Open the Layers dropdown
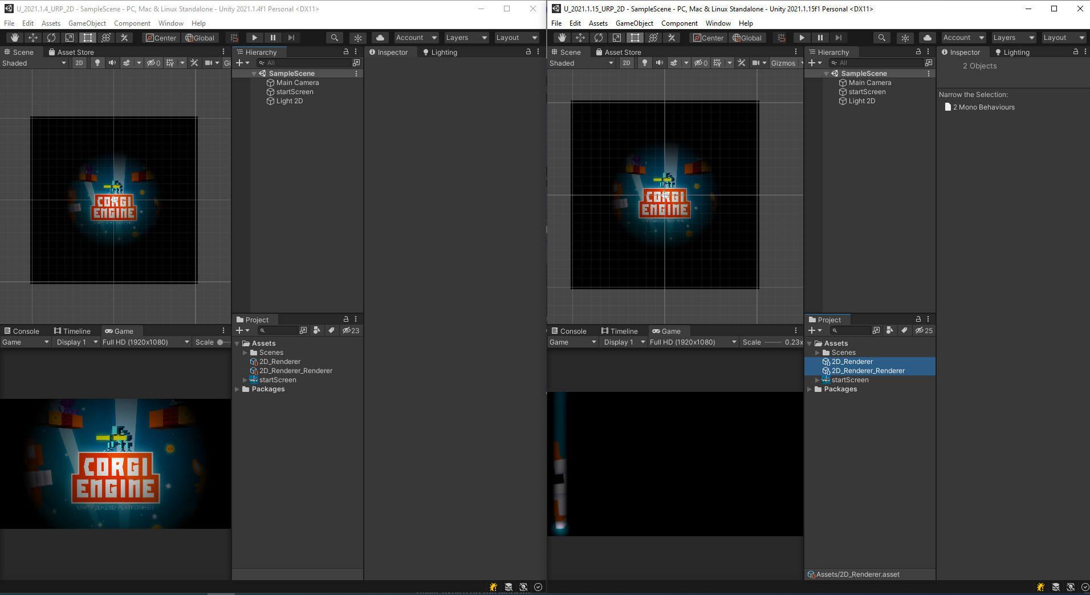This screenshot has width=1090, height=595. (x=465, y=37)
